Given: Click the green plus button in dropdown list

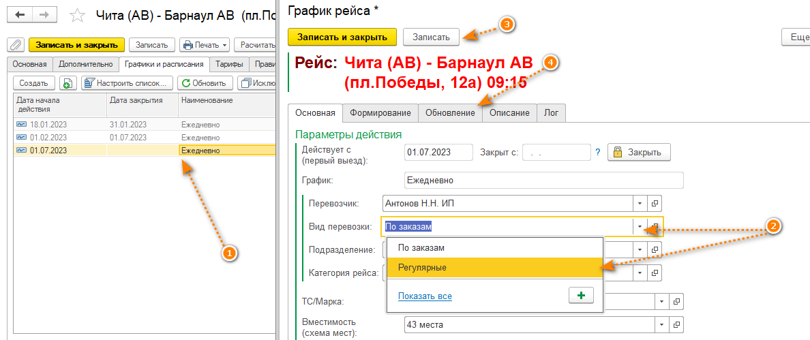Looking at the screenshot, I should (581, 295).
